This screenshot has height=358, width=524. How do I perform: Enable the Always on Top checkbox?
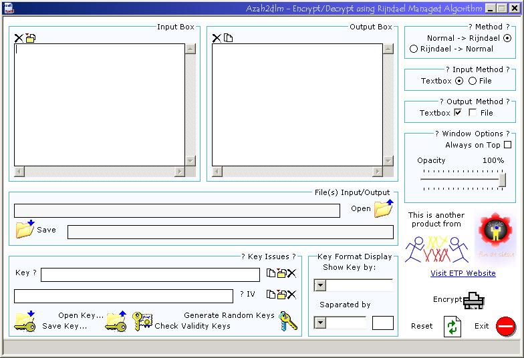(508, 144)
